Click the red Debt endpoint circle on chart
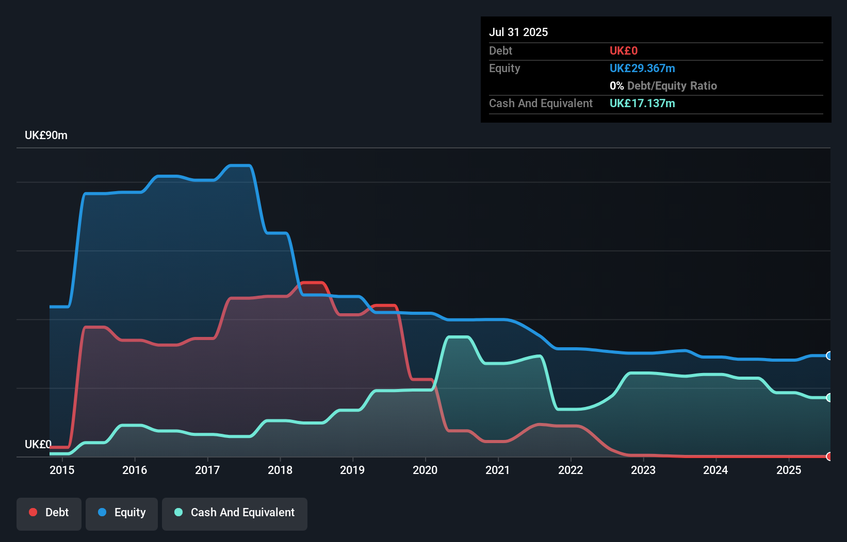The height and width of the screenshot is (542, 847). pyautogui.click(x=828, y=456)
